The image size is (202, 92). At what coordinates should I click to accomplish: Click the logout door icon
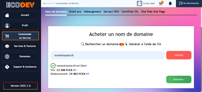tap(181, 3)
